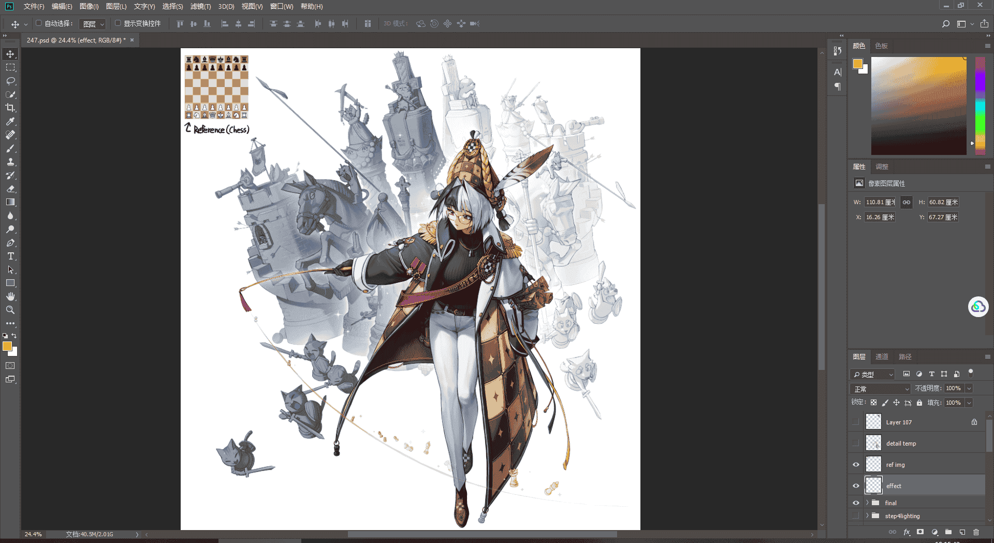Enable the 自动选择 checkbox
The image size is (994, 543).
pos(39,23)
